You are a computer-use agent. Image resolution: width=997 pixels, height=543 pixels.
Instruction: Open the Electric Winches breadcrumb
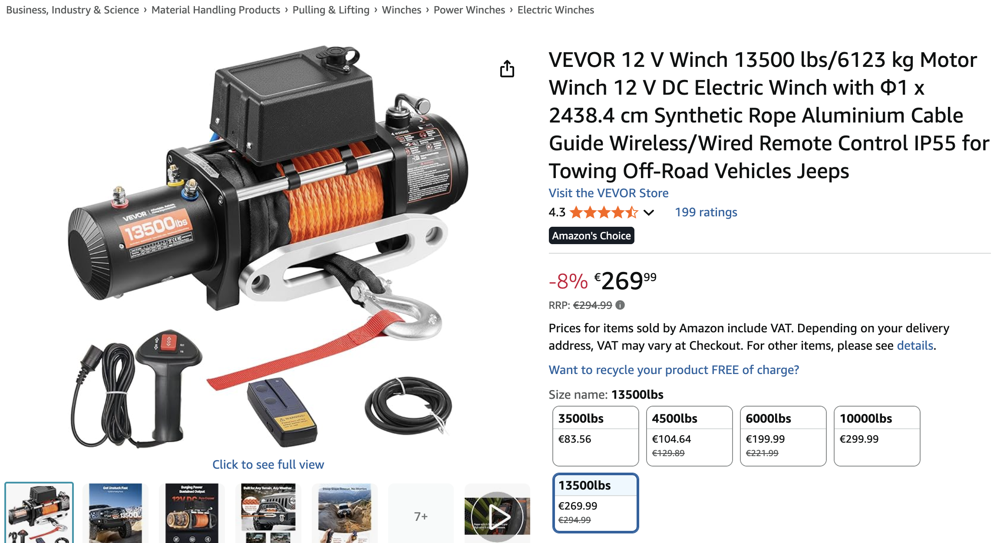pyautogui.click(x=555, y=10)
